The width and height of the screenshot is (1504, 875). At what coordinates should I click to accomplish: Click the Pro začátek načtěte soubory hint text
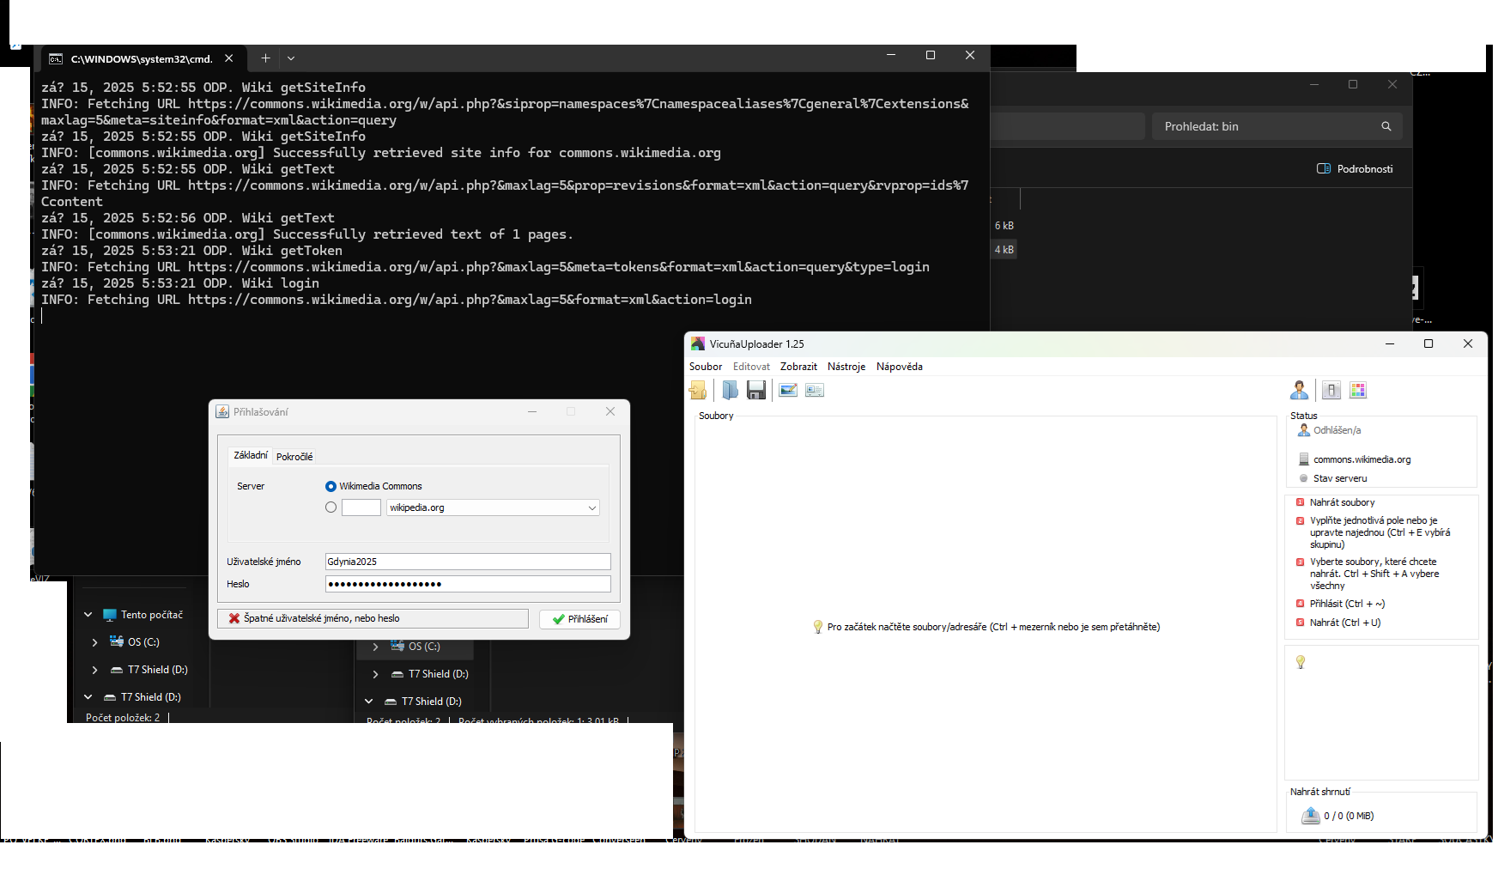pyautogui.click(x=993, y=627)
